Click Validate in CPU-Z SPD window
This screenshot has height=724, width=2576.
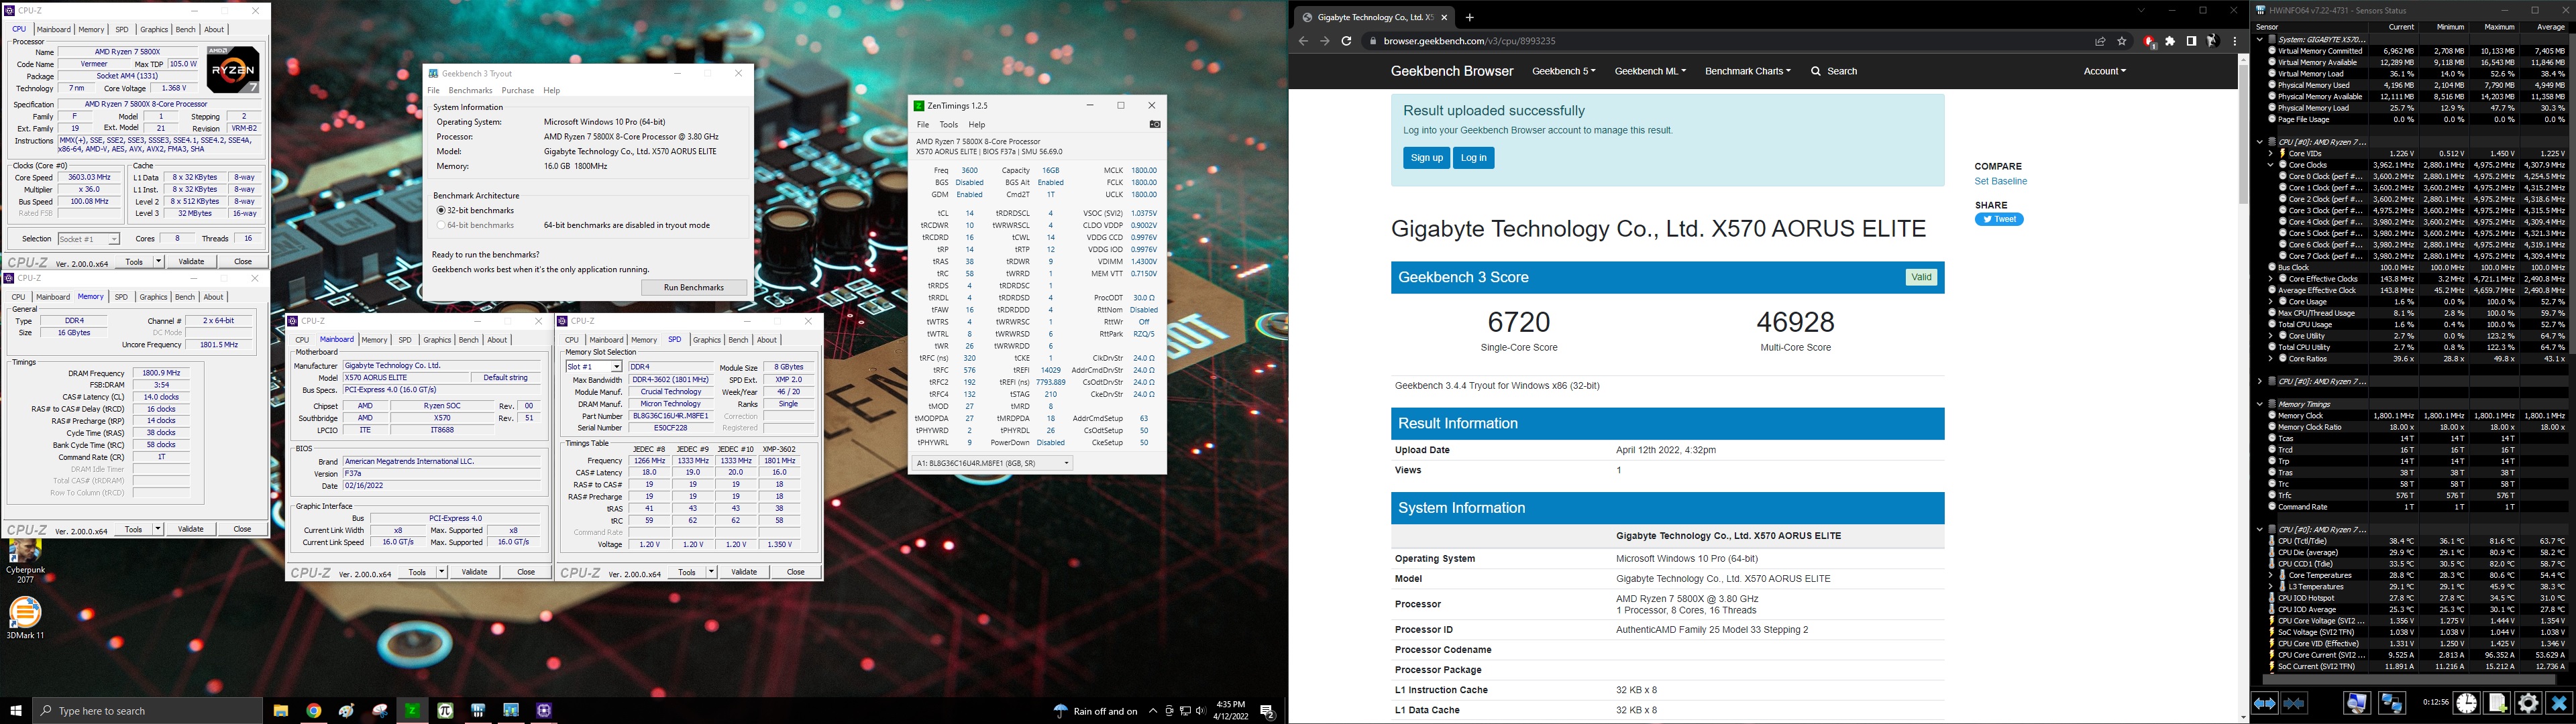(744, 572)
